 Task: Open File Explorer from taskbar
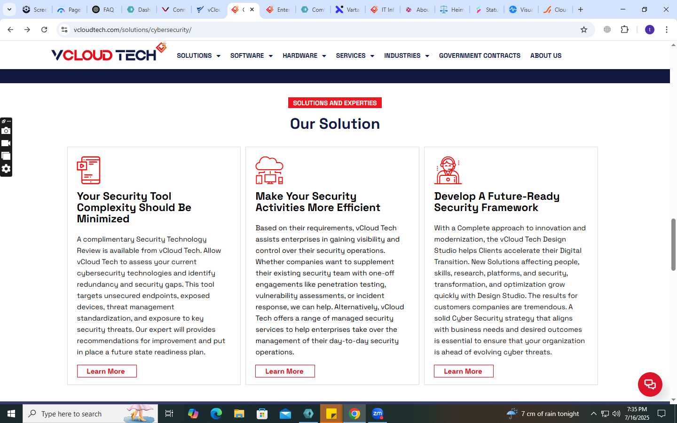(x=239, y=414)
